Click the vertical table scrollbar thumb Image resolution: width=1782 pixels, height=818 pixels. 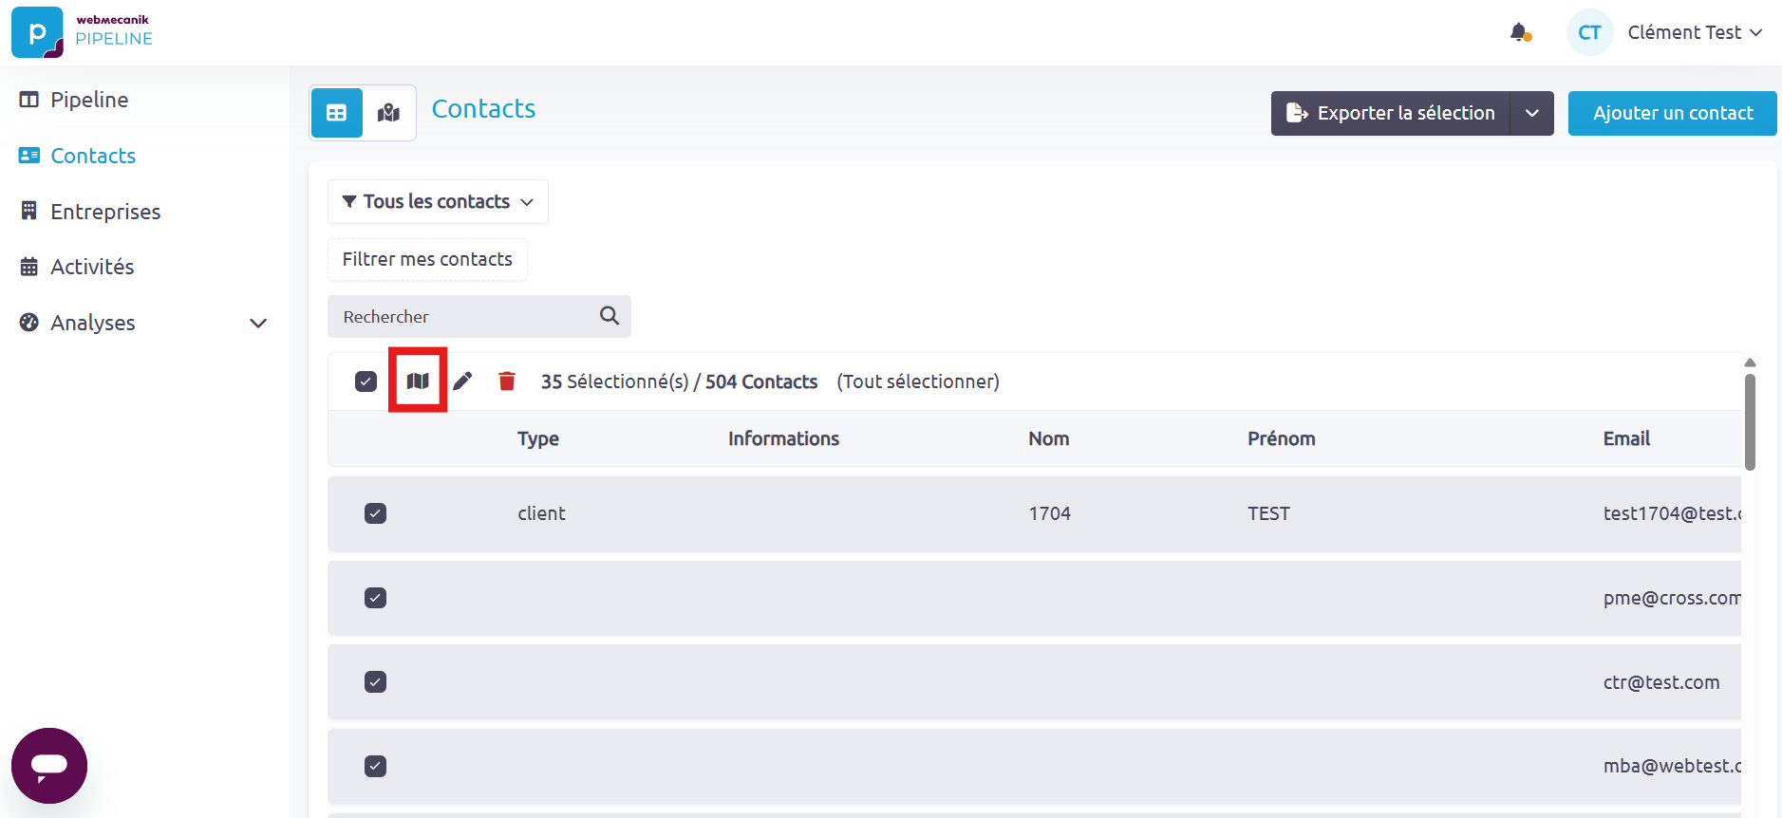(x=1750, y=422)
